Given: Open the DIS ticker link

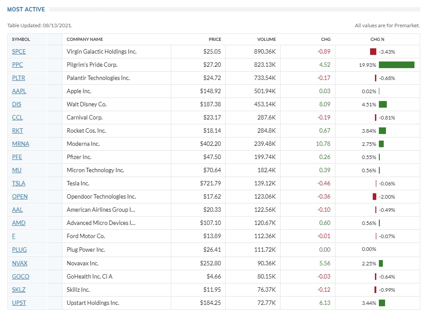Looking at the screenshot, I should pos(17,104).
